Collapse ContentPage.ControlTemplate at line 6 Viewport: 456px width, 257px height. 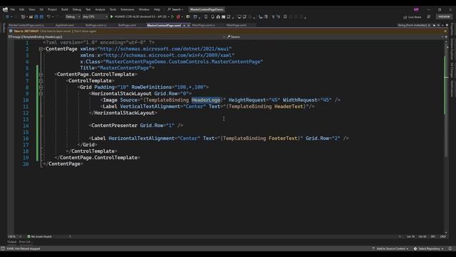[41, 74]
